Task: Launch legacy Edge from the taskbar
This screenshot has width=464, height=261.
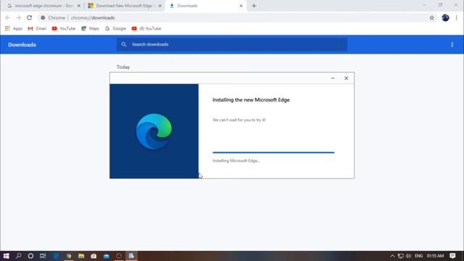Action: [56, 256]
